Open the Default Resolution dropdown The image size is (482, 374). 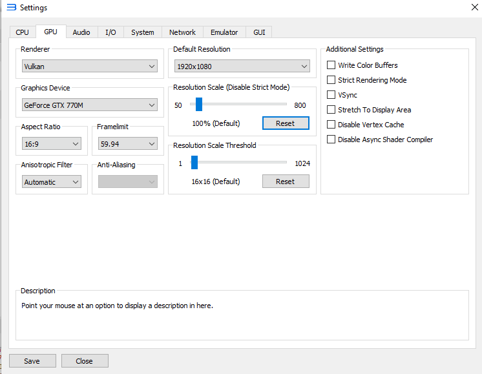pyautogui.click(x=242, y=67)
